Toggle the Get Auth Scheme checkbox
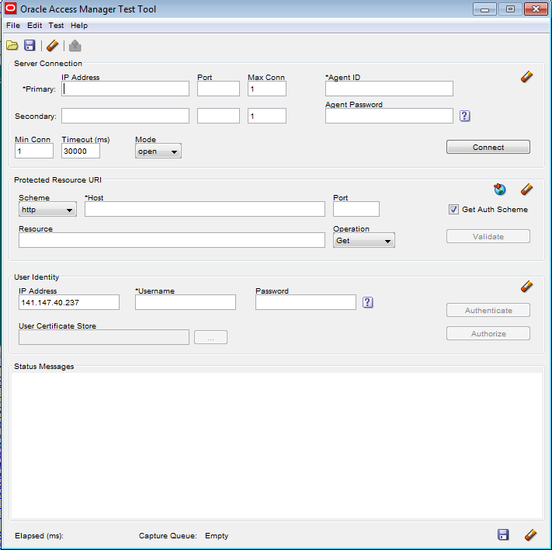Viewport: 552px width, 550px height. pos(453,209)
